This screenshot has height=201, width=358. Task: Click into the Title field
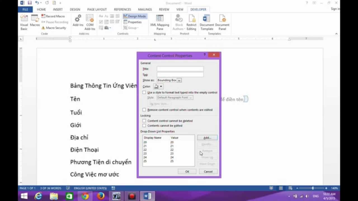(180, 69)
